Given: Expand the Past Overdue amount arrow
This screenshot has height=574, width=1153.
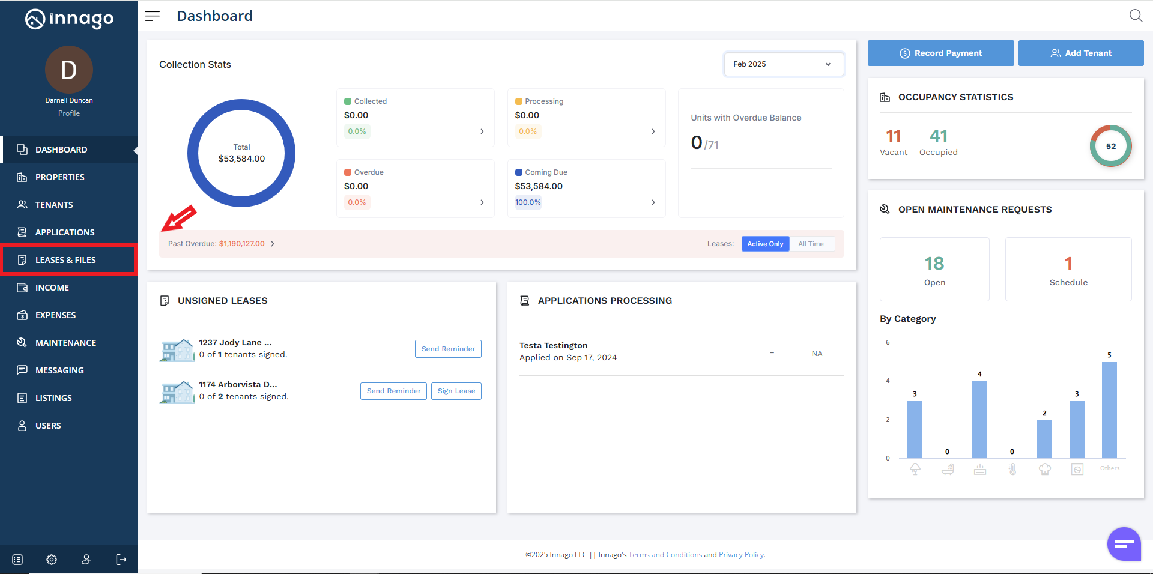Looking at the screenshot, I should click(273, 244).
